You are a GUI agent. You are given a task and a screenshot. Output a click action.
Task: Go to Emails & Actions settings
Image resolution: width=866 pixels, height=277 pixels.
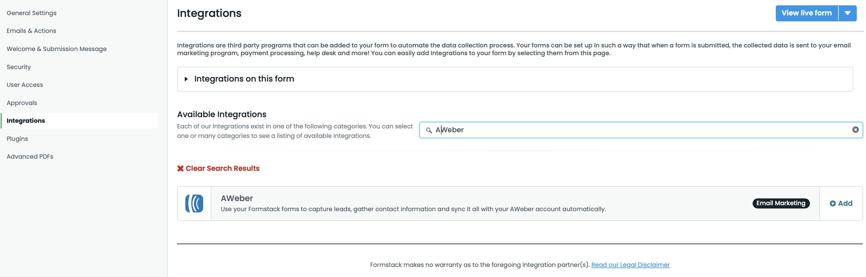31,31
